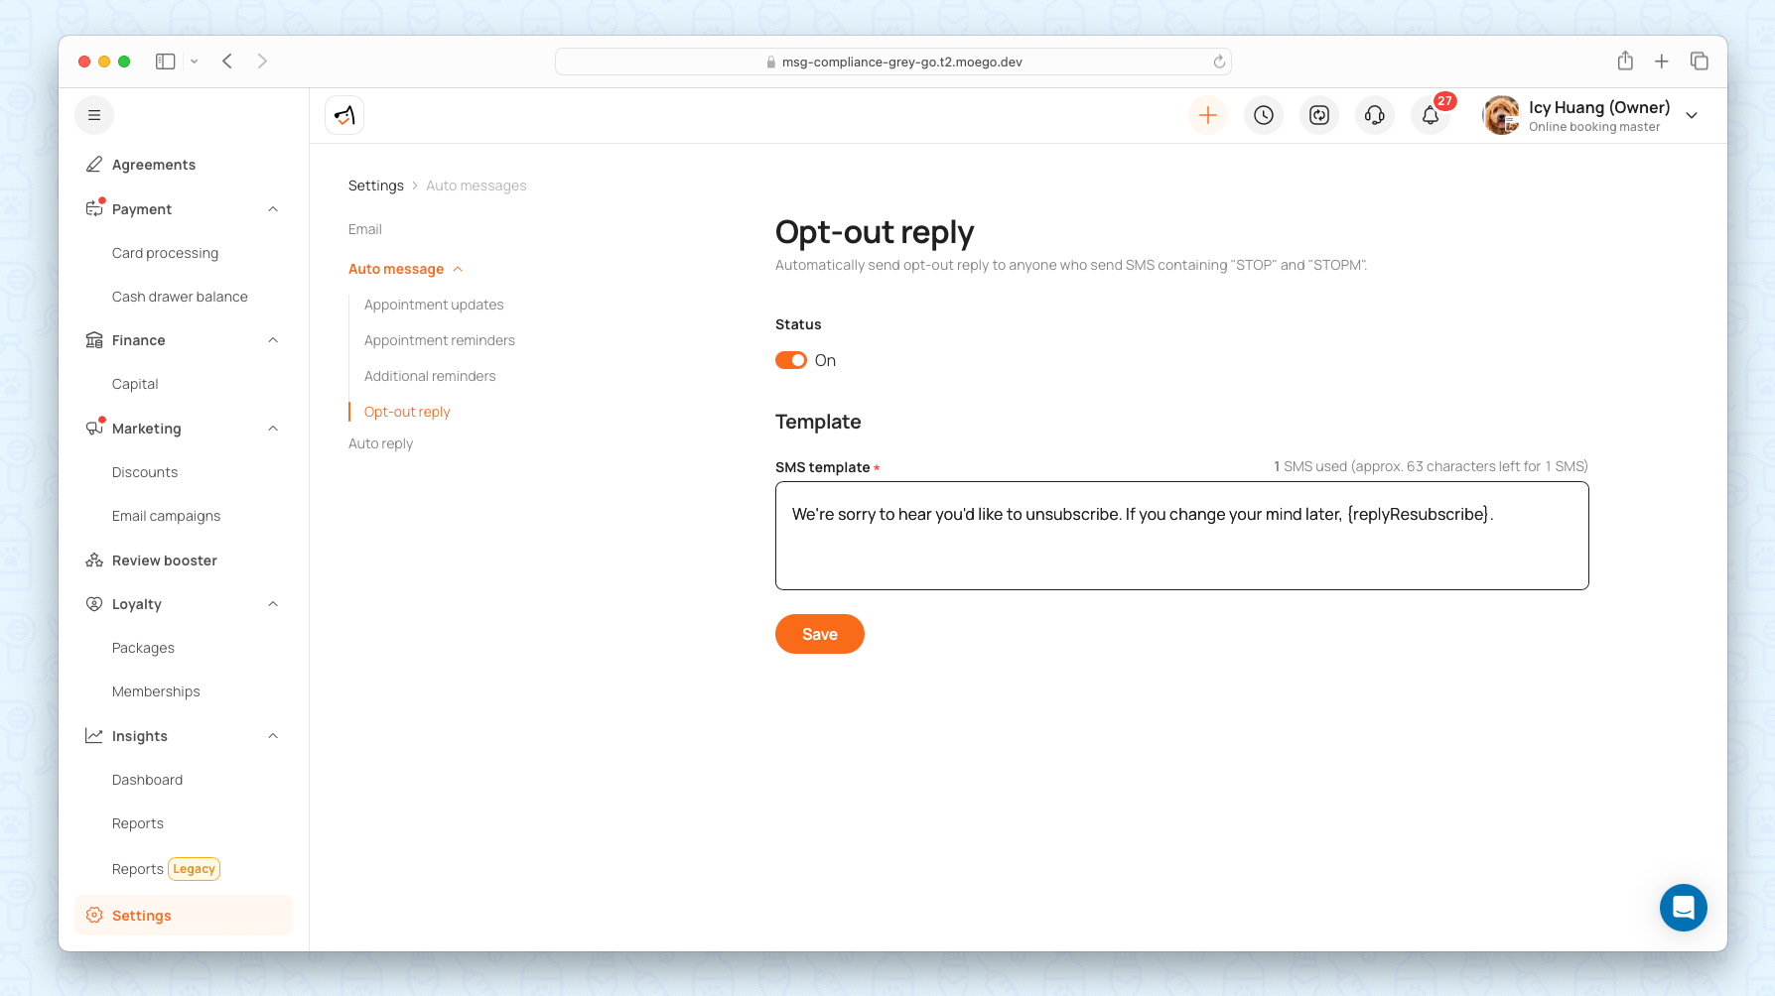Collapse the Auto message submenu
The width and height of the screenshot is (1775, 996).
click(x=458, y=269)
